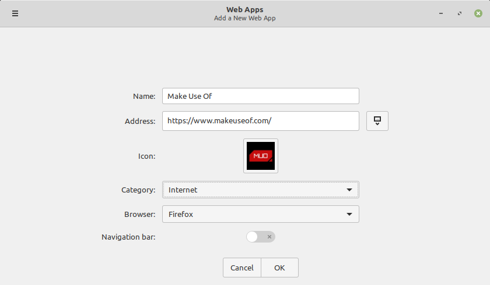Click the 'Icon:' label text
Viewport: 490px width, 285px height.
(146, 156)
